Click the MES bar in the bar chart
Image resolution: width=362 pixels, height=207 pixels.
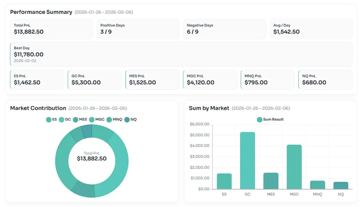tap(271, 181)
